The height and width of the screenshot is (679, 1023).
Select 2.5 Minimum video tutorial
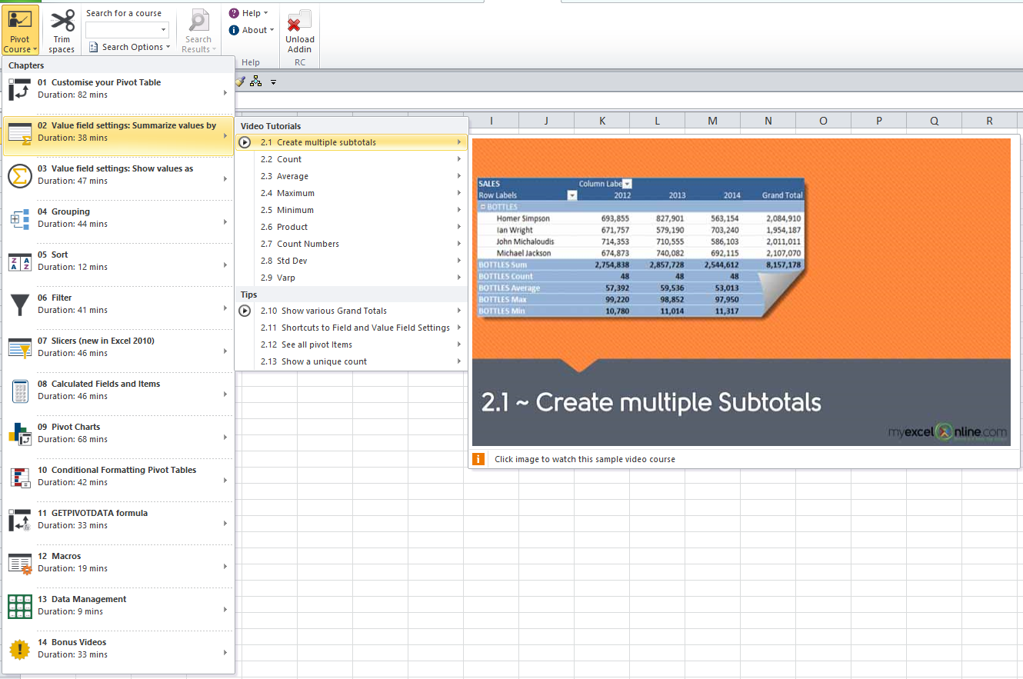(351, 210)
